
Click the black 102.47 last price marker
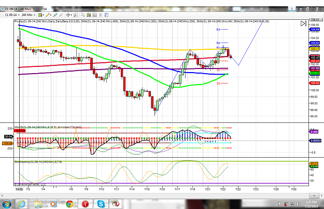point(315,58)
